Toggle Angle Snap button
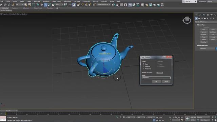217x122 pixels. tap(82, 5)
